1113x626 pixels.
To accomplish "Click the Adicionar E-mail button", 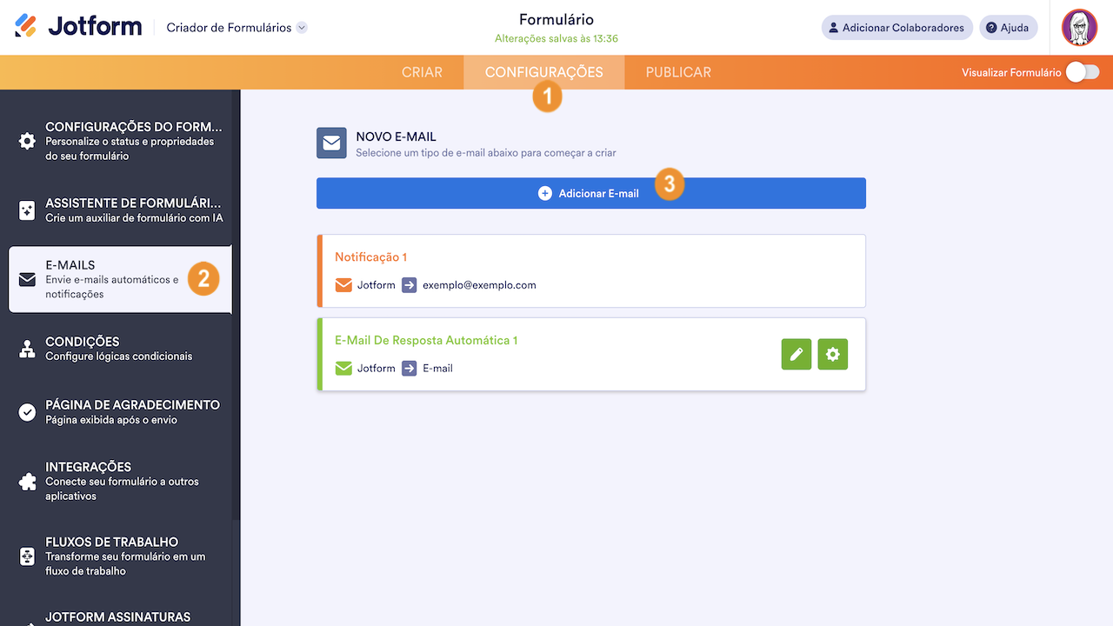I will click(x=590, y=193).
